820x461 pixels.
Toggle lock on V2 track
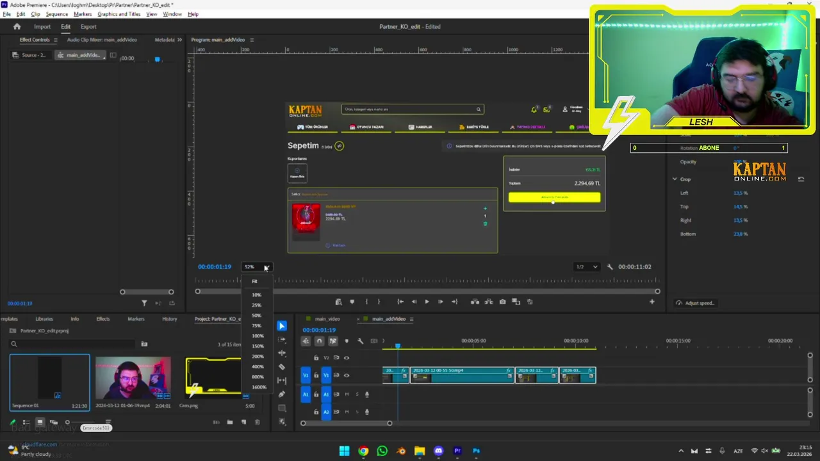coord(316,358)
